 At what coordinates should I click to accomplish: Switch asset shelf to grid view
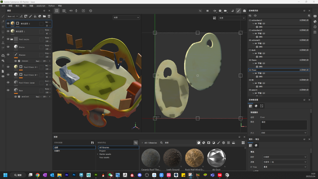click(243, 143)
